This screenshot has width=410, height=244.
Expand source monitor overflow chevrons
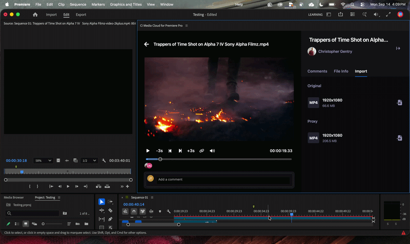click(122, 187)
